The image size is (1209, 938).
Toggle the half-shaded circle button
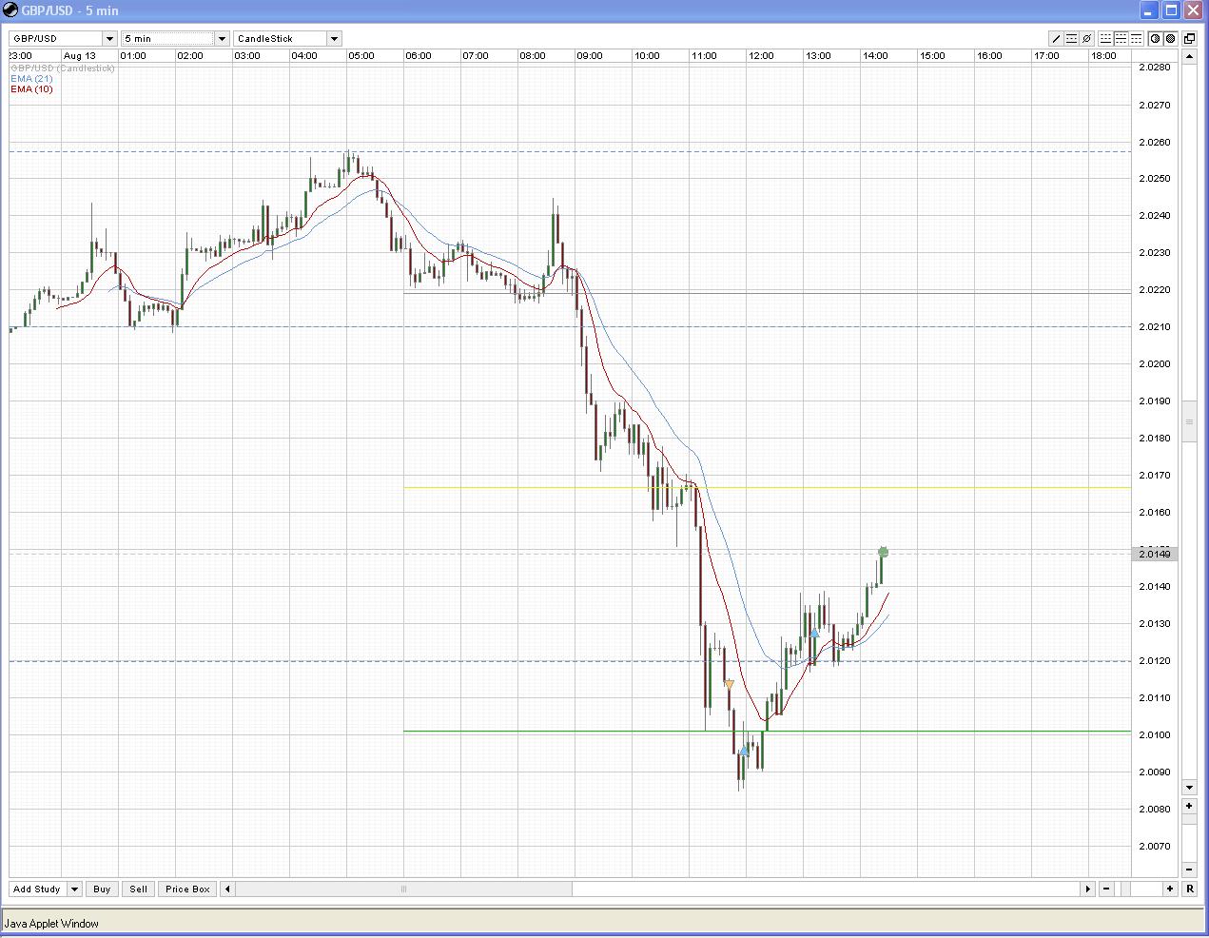point(1155,39)
